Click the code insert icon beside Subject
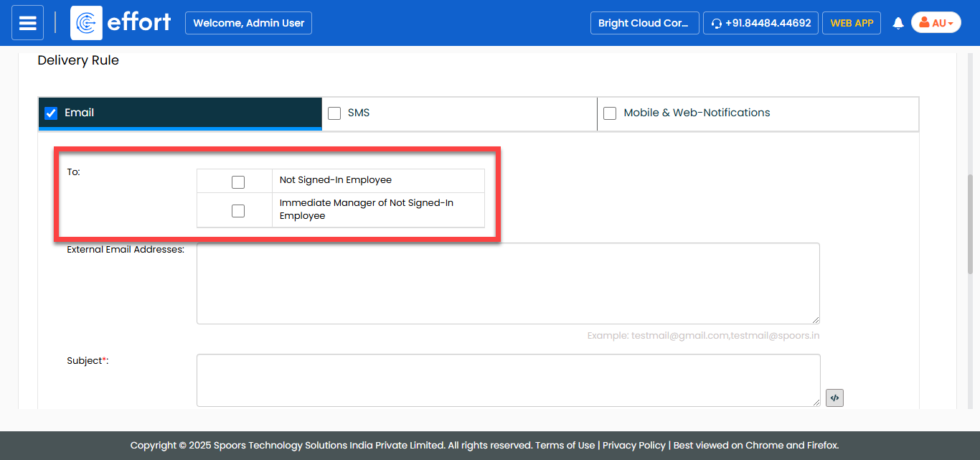 (834, 398)
